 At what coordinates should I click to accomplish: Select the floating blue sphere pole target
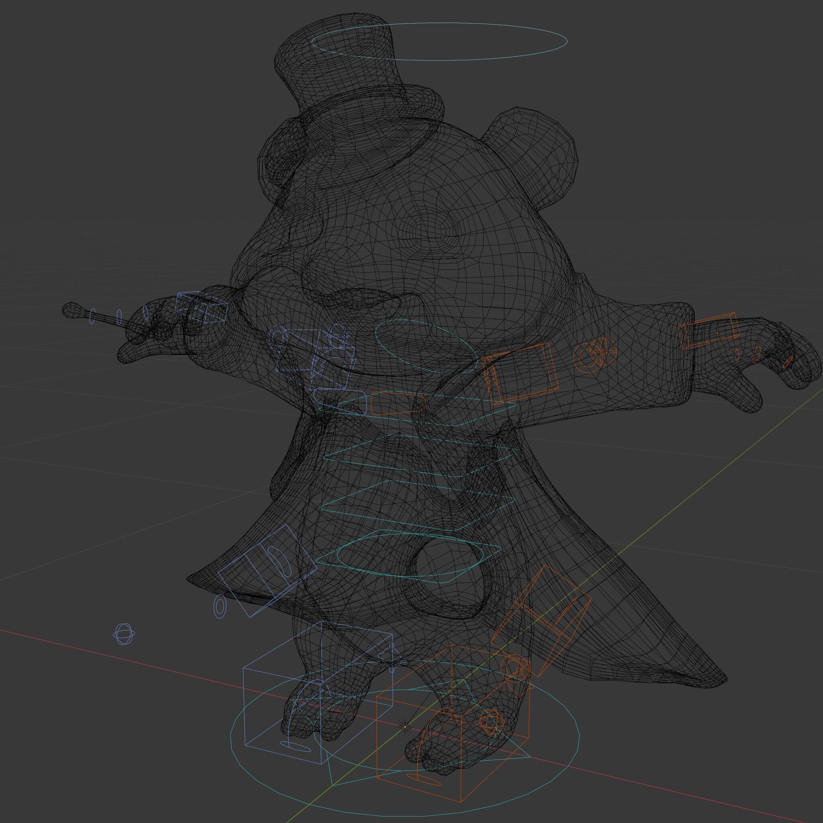point(124,634)
